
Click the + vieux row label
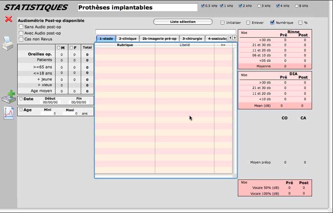click(x=45, y=85)
